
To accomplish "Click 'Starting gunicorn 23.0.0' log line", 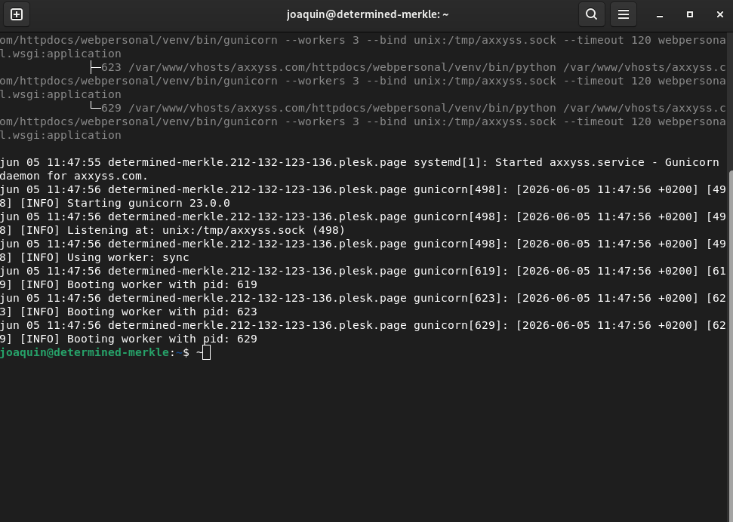I will (x=148, y=203).
